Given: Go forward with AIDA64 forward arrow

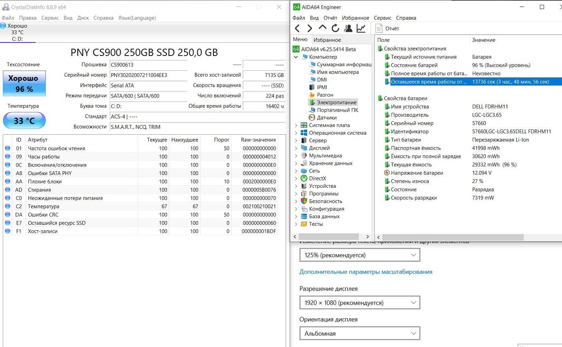Looking at the screenshot, I should click(x=309, y=28).
